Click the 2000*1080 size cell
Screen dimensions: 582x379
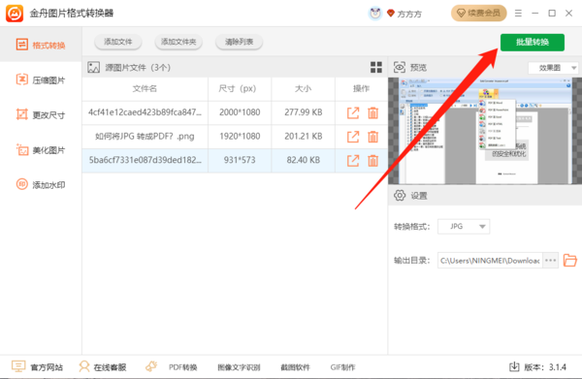pos(240,112)
